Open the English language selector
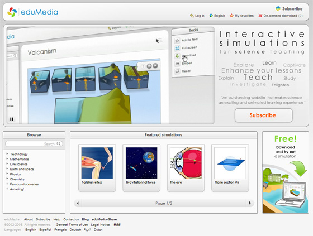Viewport: 313px width, 236px height. [x=219, y=16]
